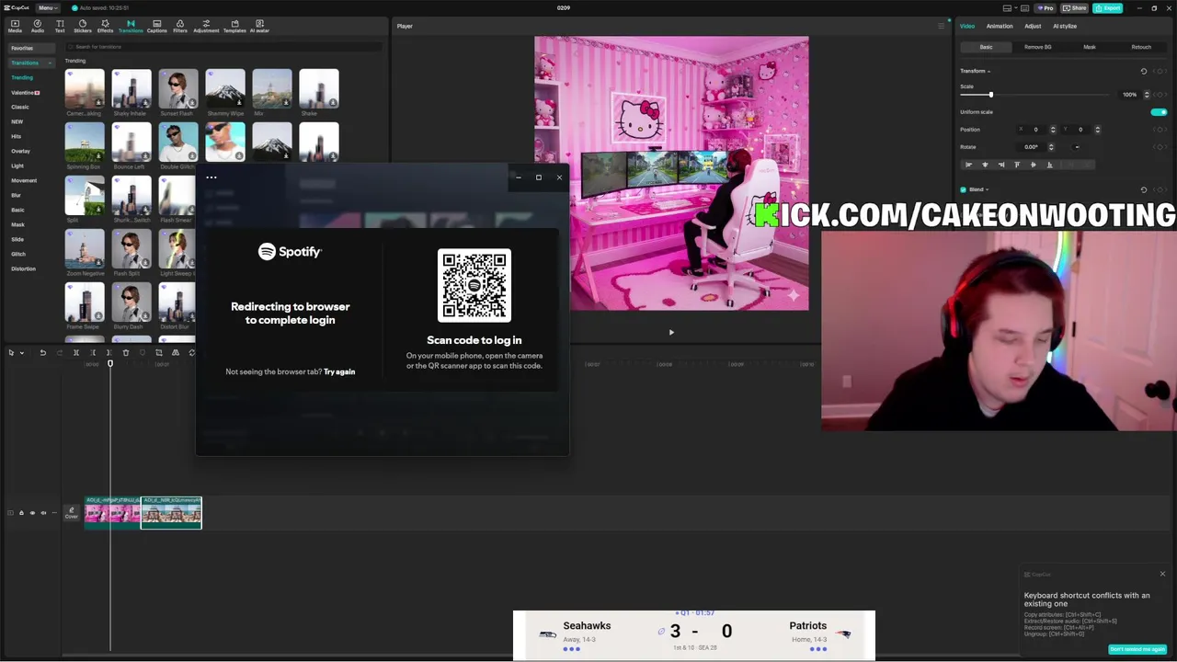Open the Stickers panel
This screenshot has width=1177, height=662.
pyautogui.click(x=83, y=26)
